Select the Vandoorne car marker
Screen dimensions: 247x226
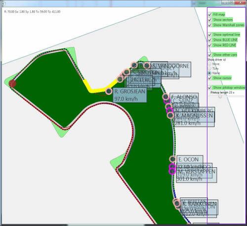tap(147, 66)
